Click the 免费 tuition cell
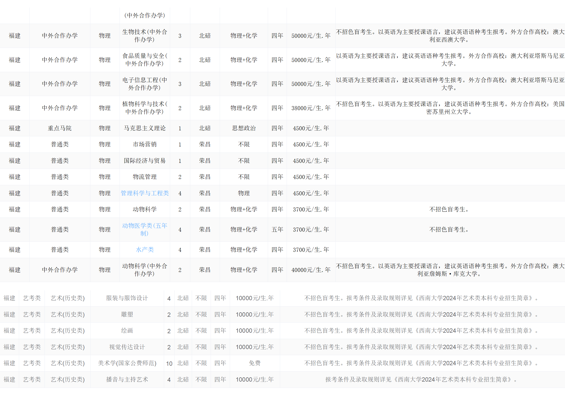The height and width of the screenshot is (400, 565). pyautogui.click(x=255, y=363)
